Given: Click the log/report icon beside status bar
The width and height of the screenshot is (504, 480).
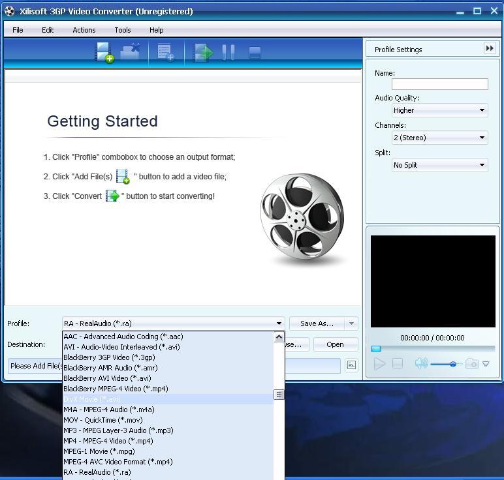Looking at the screenshot, I should click(351, 365).
